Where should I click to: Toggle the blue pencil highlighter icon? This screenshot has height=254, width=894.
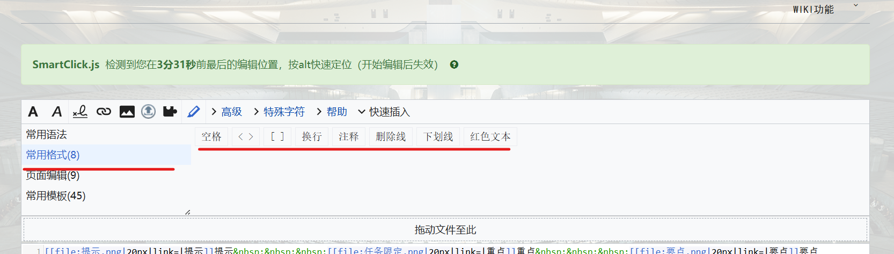coord(193,112)
